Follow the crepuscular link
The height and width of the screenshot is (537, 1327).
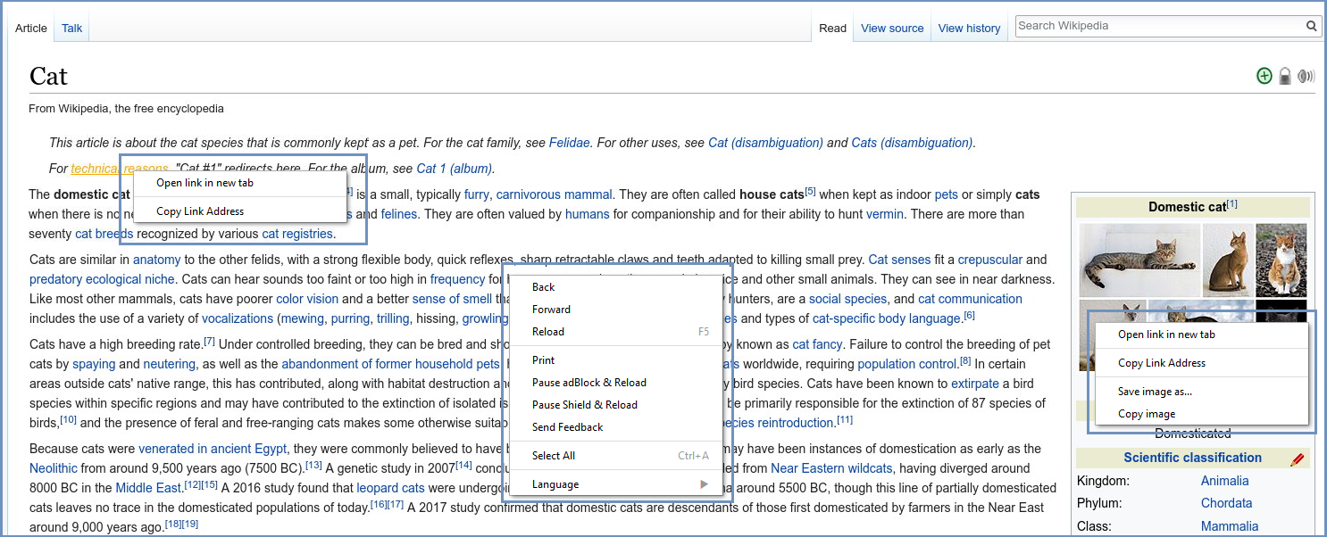pyautogui.click(x=990, y=260)
